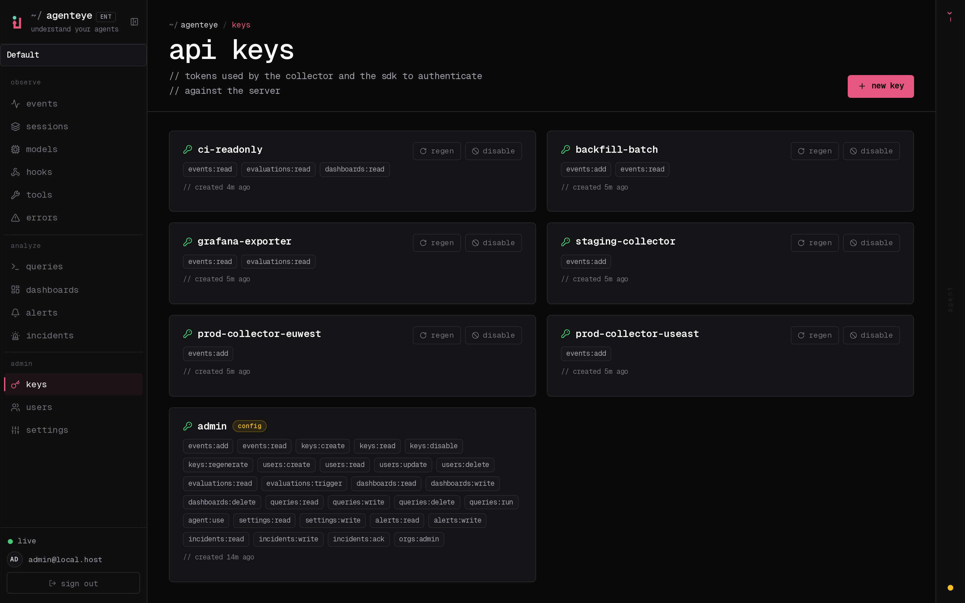Viewport: 965px width, 603px height.
Task: Click the ci-readonly key title
Action: [230, 149]
